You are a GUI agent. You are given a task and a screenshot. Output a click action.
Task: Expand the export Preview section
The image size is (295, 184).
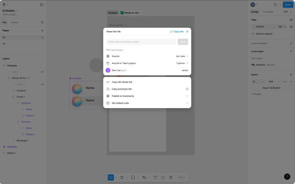(x=256, y=94)
